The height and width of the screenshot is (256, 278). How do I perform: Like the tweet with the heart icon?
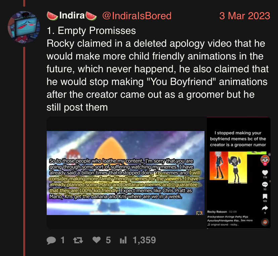pos(97,240)
